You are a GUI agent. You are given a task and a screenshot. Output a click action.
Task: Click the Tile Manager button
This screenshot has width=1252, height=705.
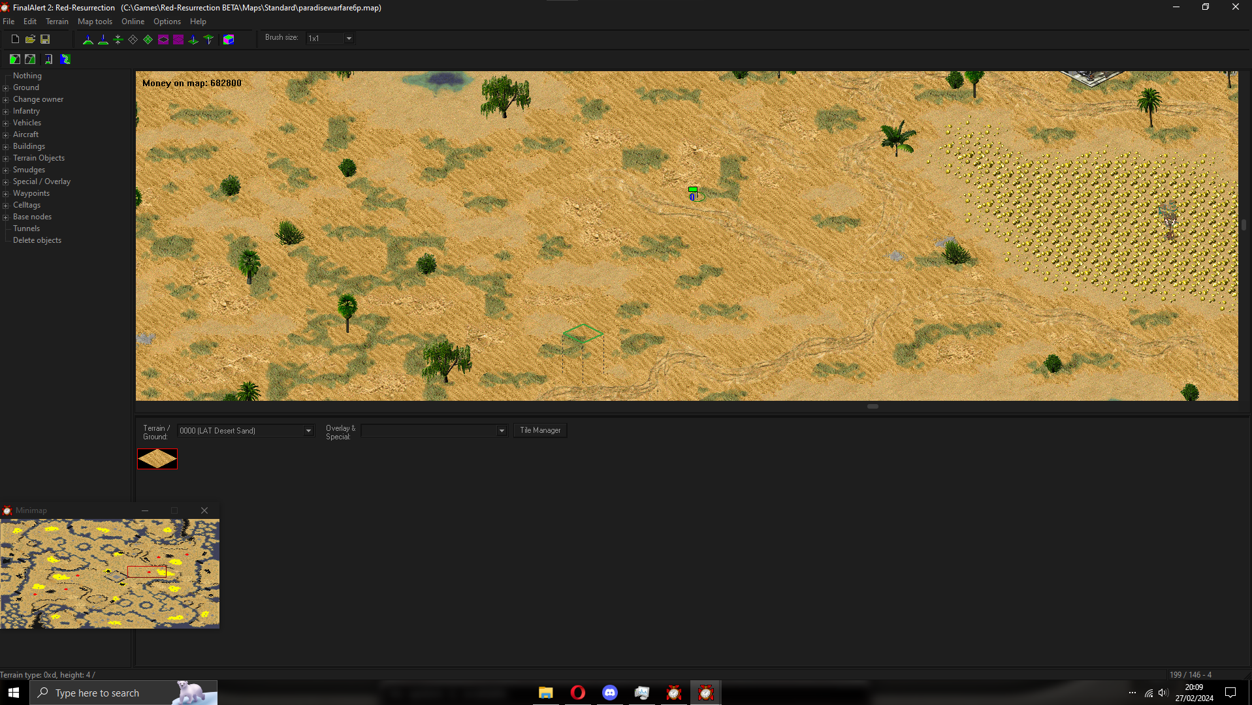pos(540,431)
